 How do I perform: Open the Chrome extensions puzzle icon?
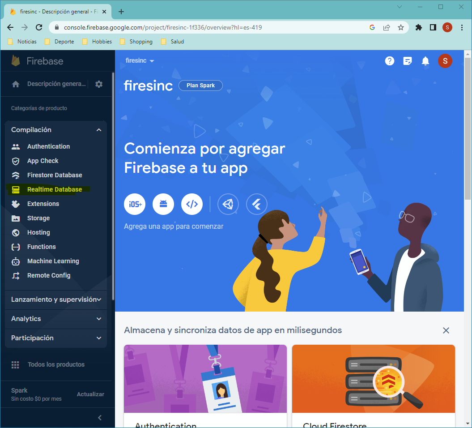[x=419, y=28]
